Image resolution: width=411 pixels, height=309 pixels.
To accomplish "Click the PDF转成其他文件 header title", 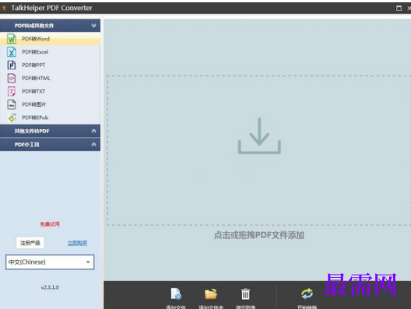I will point(34,26).
